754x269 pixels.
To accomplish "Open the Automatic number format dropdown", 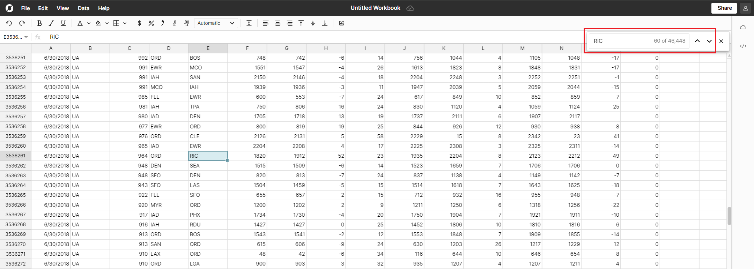I will click(x=216, y=23).
